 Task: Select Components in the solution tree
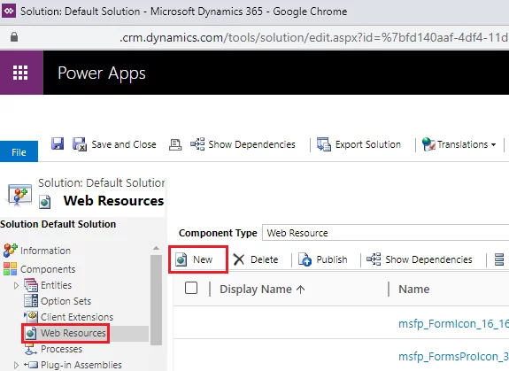point(48,269)
